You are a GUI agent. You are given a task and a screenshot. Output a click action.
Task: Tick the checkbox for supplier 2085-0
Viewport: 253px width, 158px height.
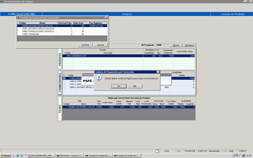coord(64,87)
